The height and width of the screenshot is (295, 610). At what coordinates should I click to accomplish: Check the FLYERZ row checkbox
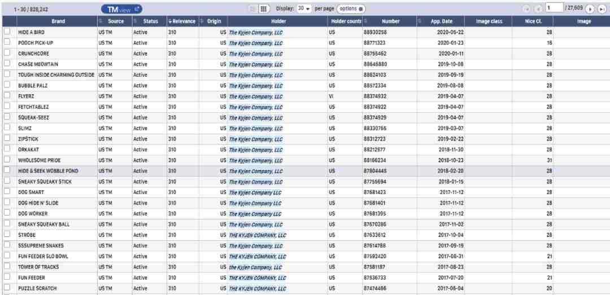pos(7,95)
